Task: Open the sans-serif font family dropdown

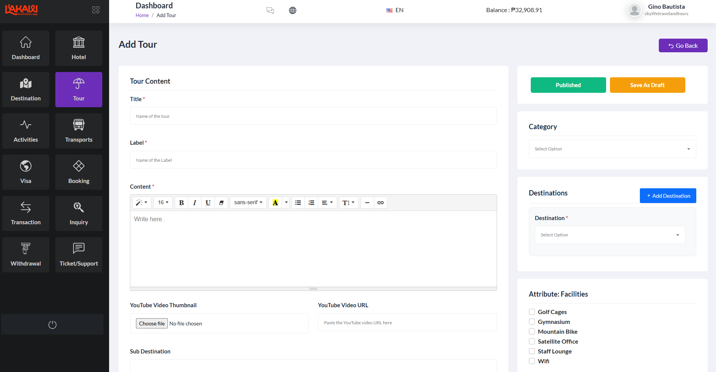Action: [248, 203]
